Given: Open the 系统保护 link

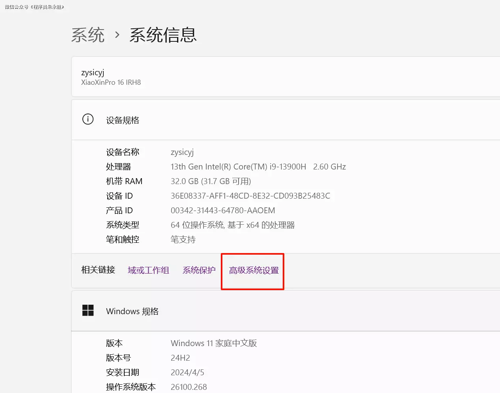Looking at the screenshot, I should [x=199, y=270].
